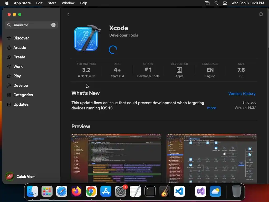Open the Play section
Screen dimensions: 269x202
coord(14,76)
